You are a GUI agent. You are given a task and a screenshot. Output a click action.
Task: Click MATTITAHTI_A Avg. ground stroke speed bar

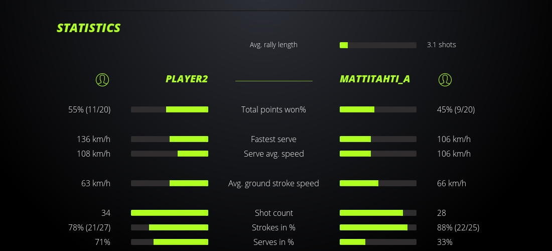click(378, 183)
